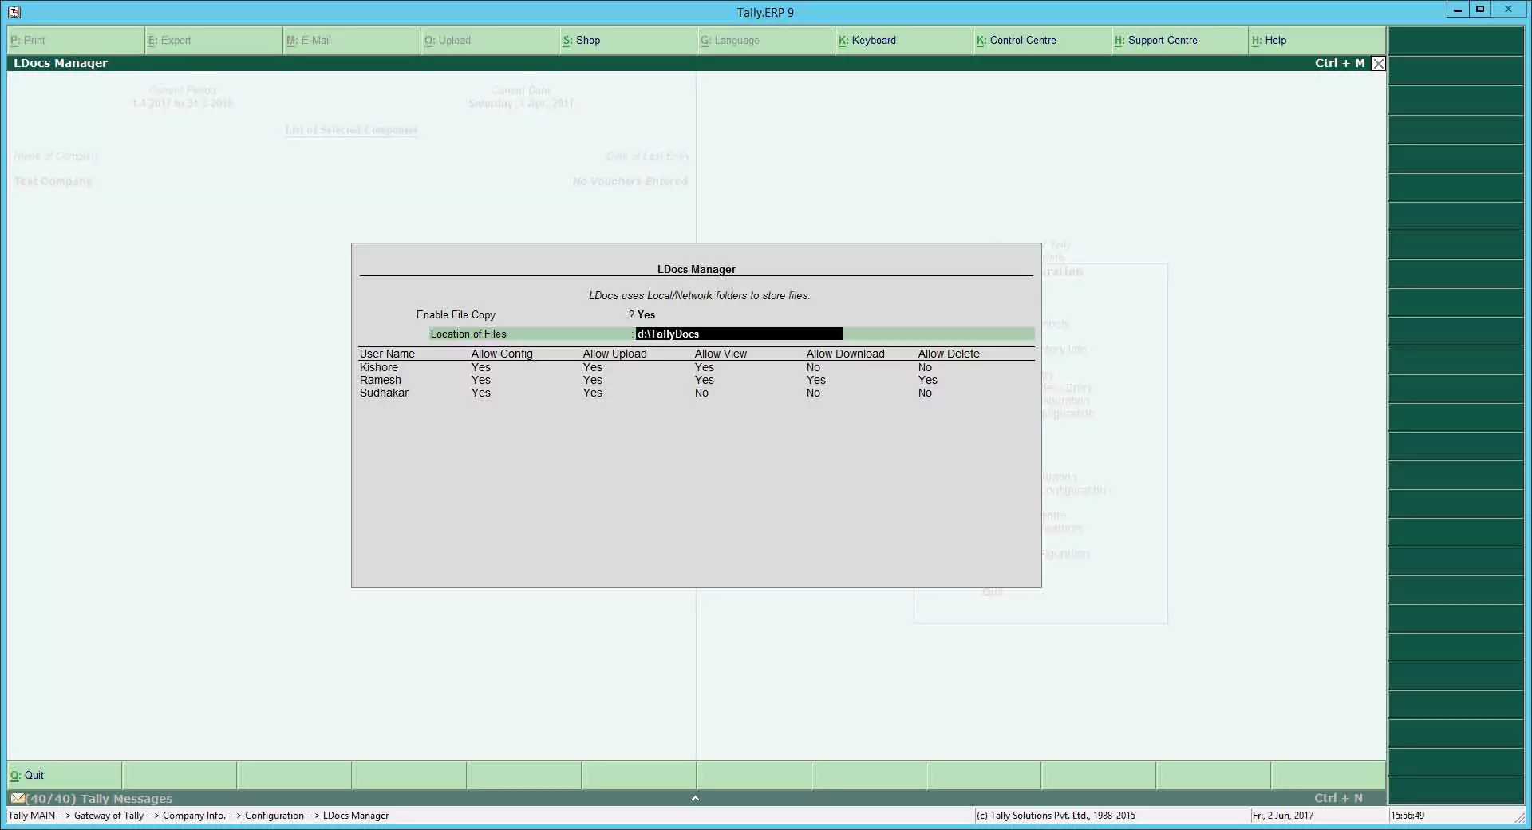The width and height of the screenshot is (1532, 830).
Task: Close LDocs Manager with the X icon
Action: tap(1378, 64)
